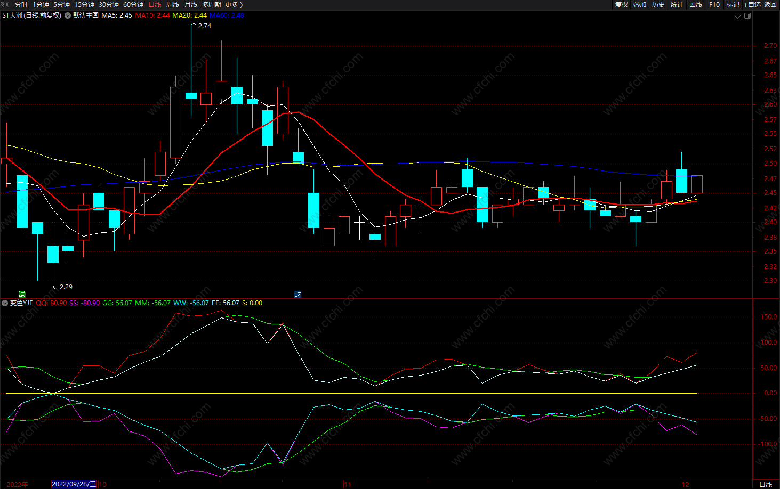Open the 标记 marker tool

[x=733, y=4]
